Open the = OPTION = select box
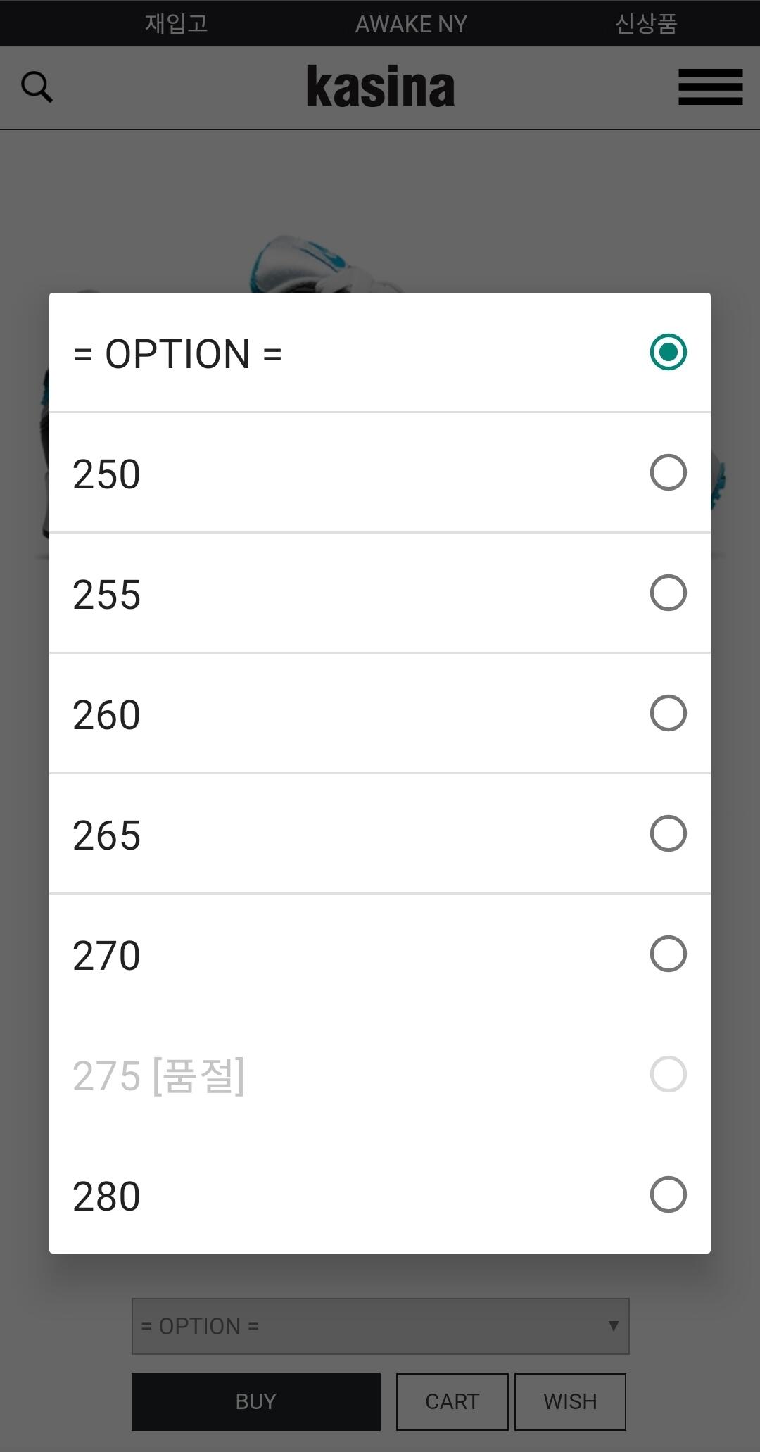Viewport: 760px width, 1452px height. (380, 1326)
